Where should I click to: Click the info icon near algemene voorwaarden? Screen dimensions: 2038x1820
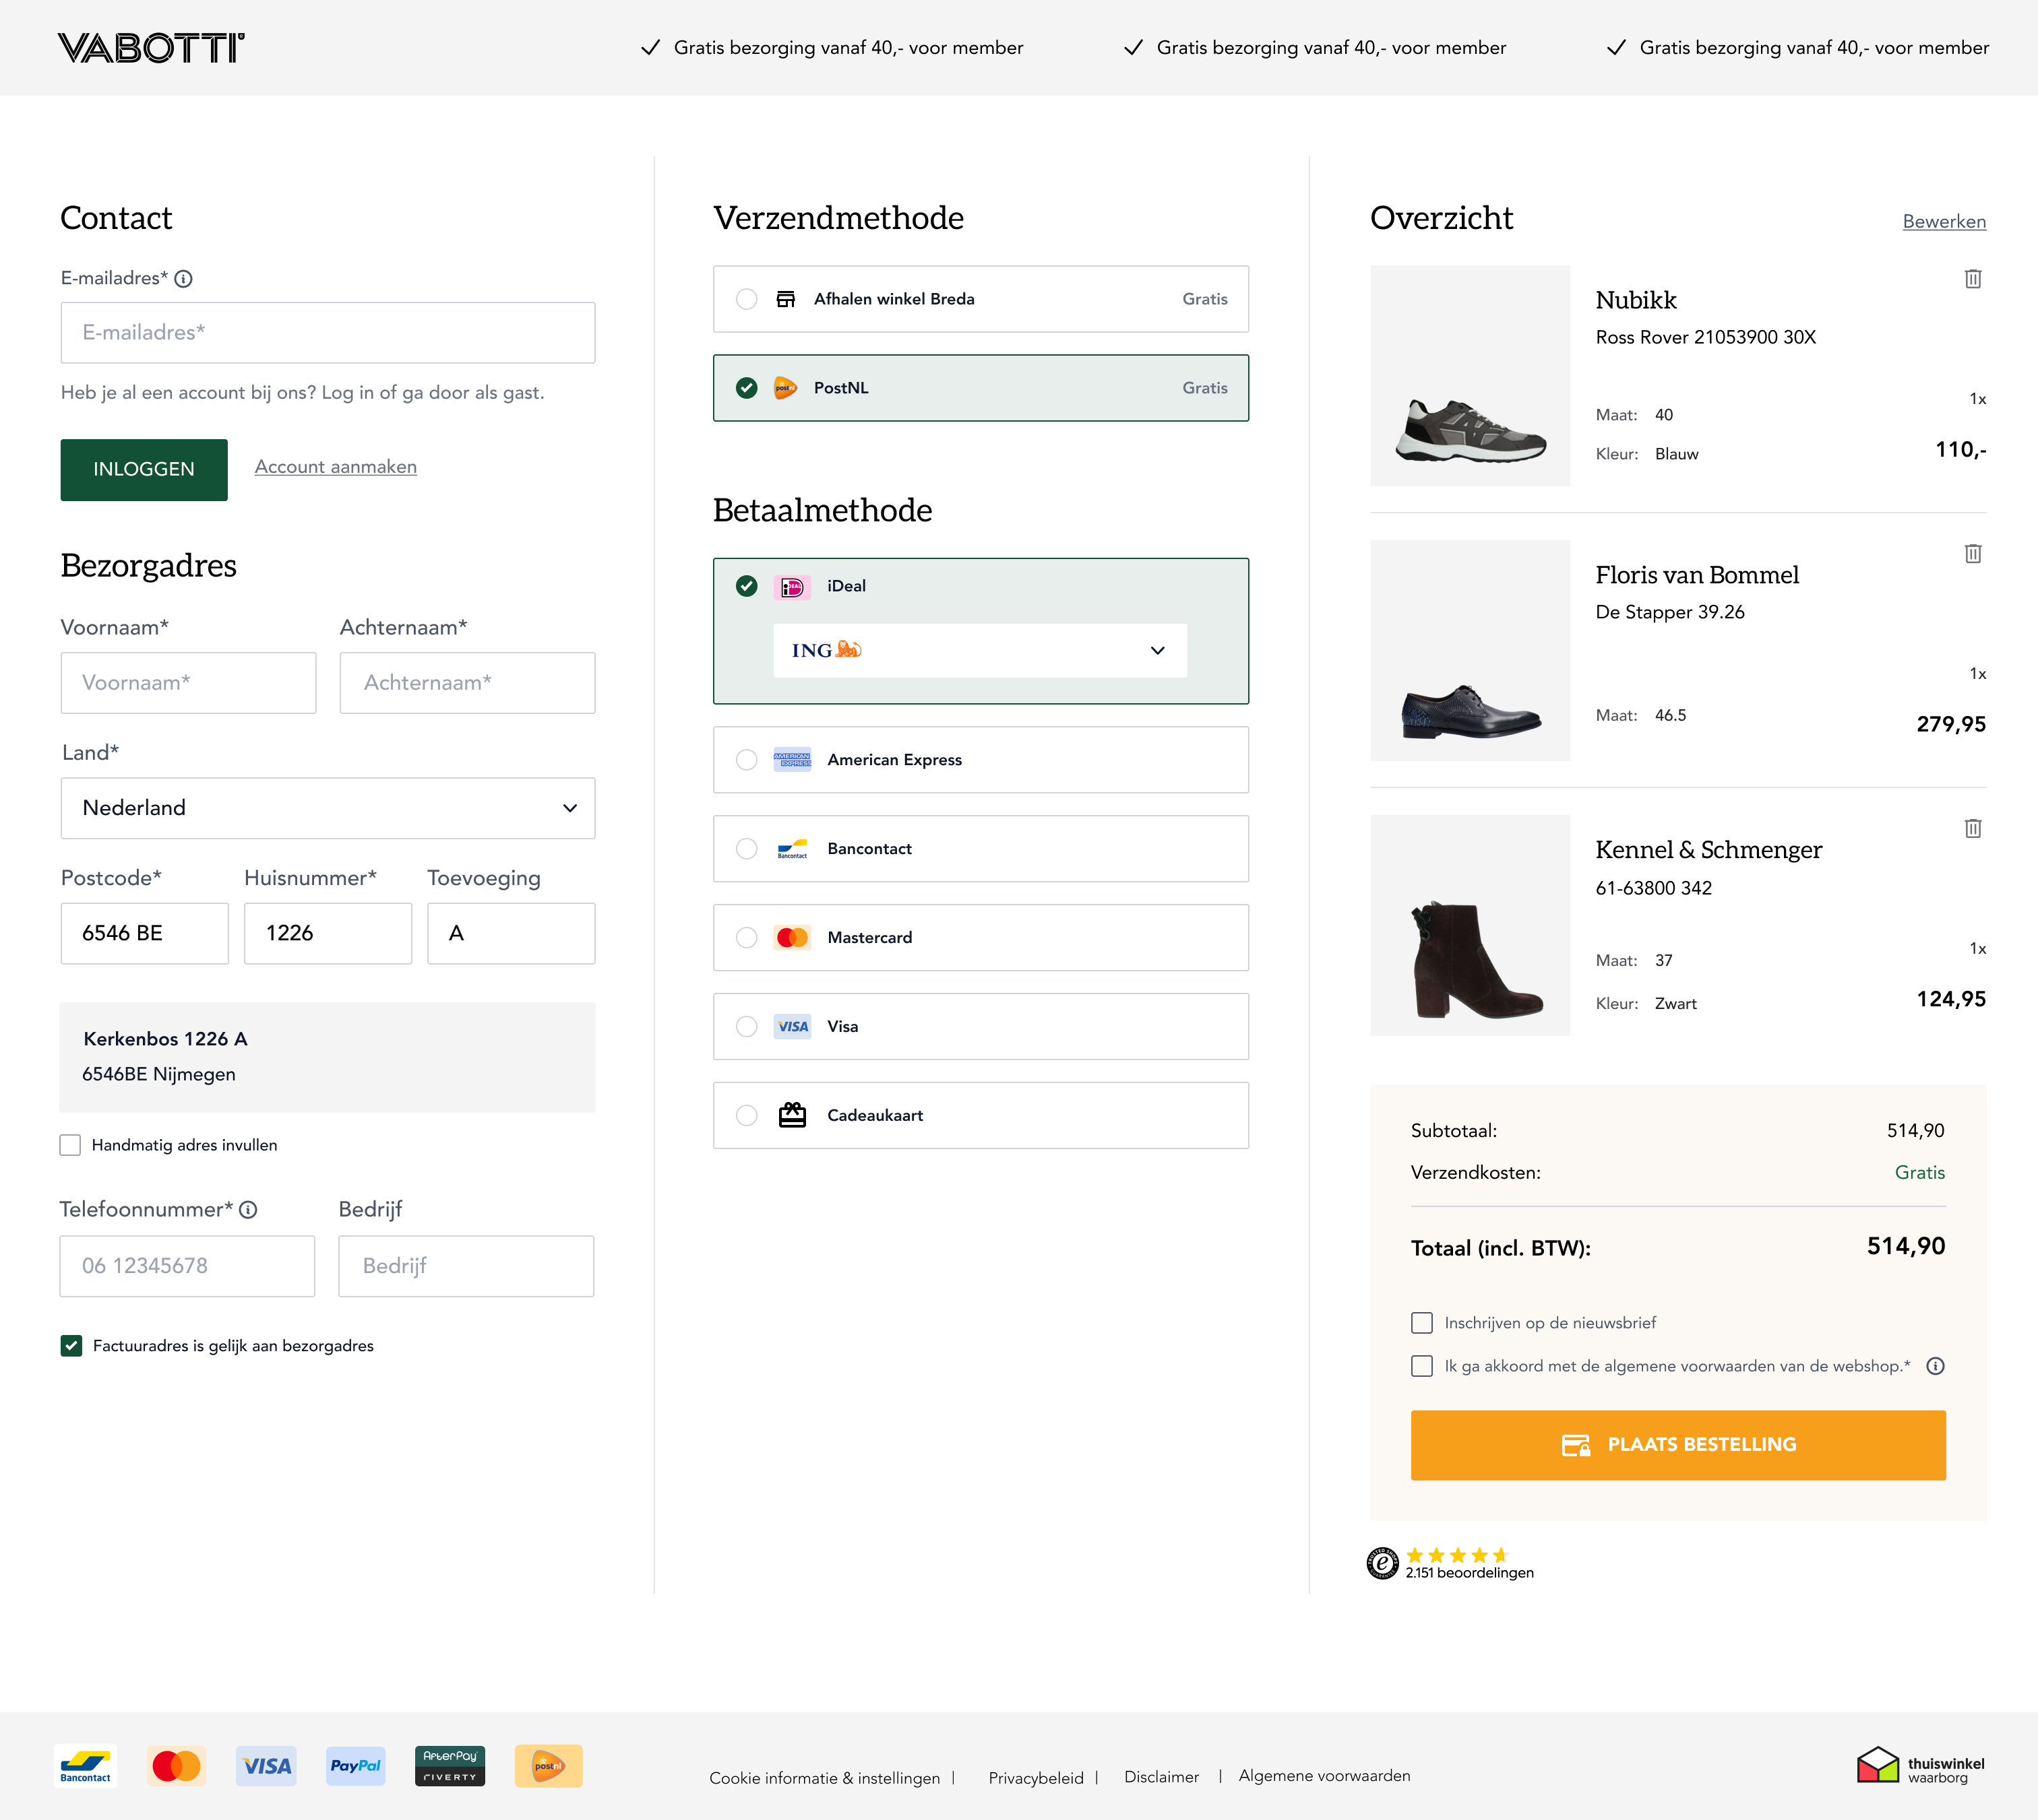pyautogui.click(x=1936, y=1366)
